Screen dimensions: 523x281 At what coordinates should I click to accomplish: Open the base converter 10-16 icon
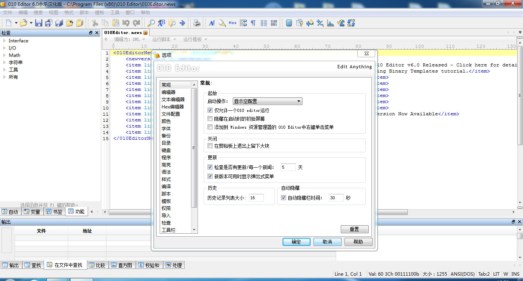pos(351,23)
